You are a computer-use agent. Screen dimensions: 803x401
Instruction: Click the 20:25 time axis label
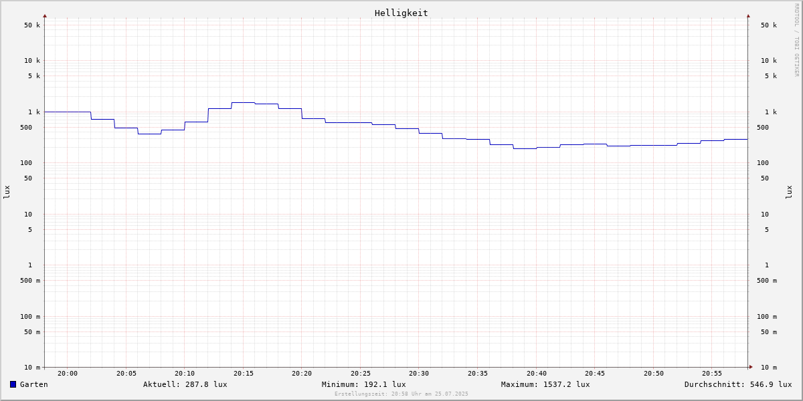tap(361, 374)
